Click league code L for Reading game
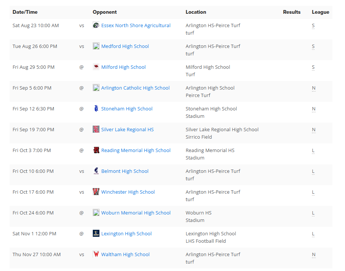 (313, 151)
